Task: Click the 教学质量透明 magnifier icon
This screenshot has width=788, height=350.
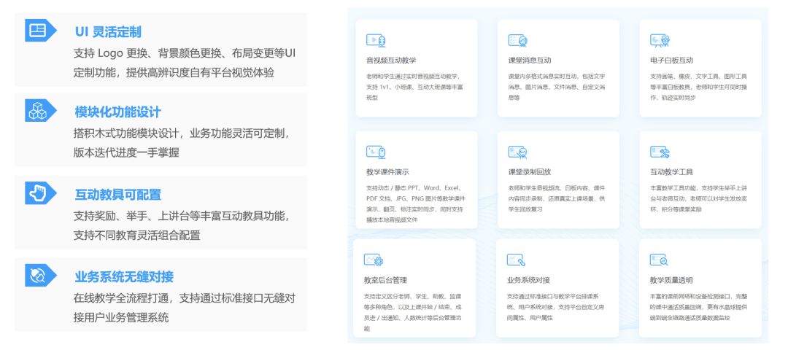Action: click(x=659, y=260)
